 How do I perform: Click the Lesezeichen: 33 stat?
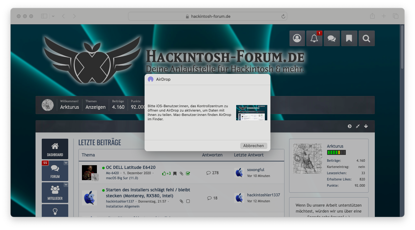[x=346, y=173]
